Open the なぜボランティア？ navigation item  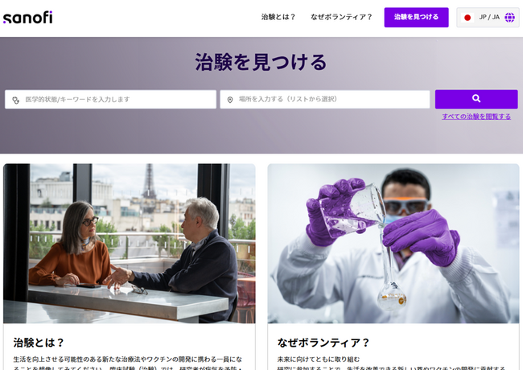click(341, 17)
